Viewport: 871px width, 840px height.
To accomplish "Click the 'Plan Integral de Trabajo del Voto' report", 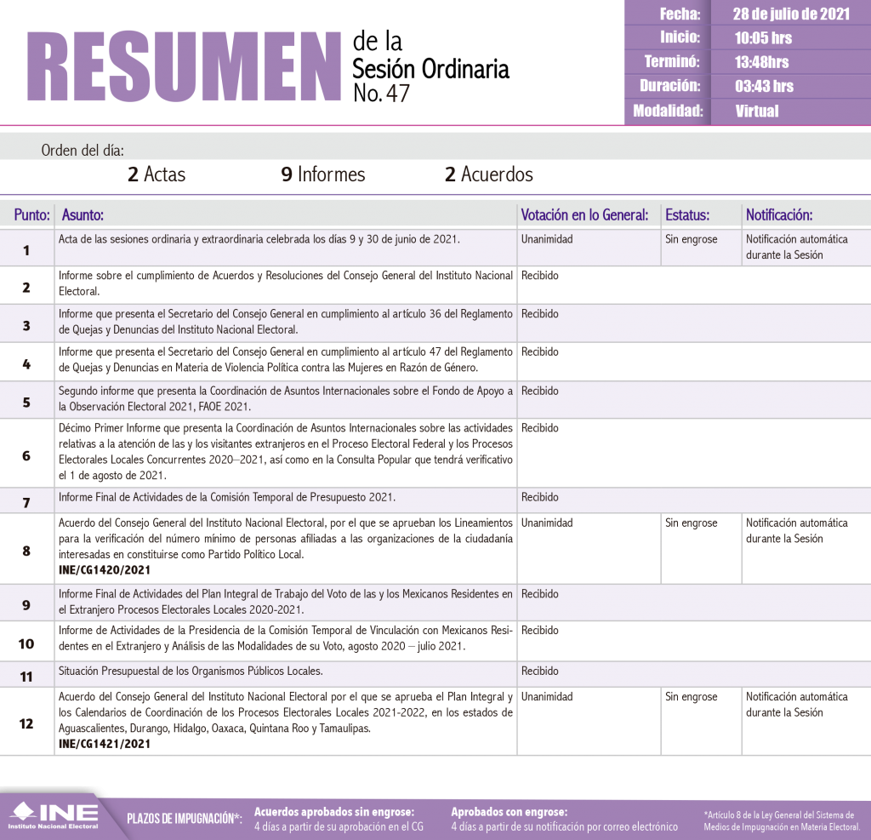I will tap(286, 602).
